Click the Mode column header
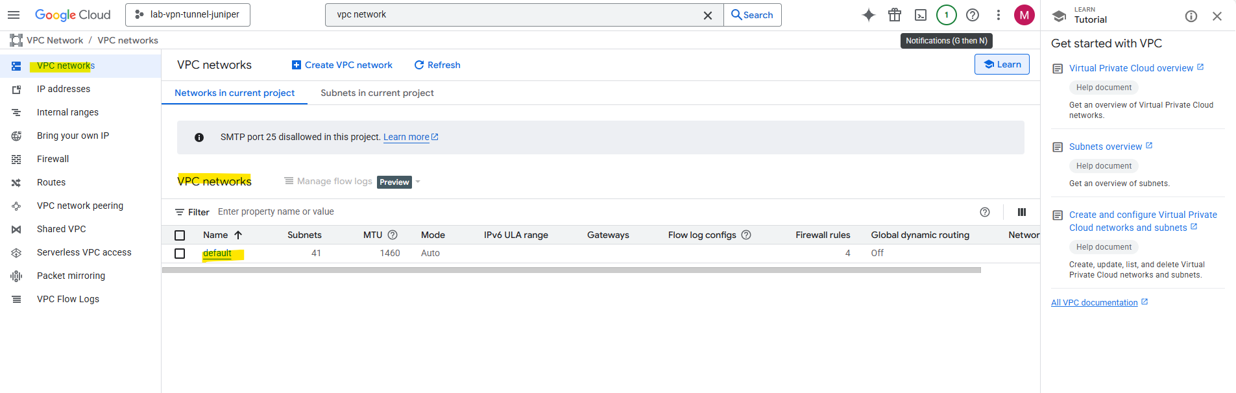 click(433, 235)
